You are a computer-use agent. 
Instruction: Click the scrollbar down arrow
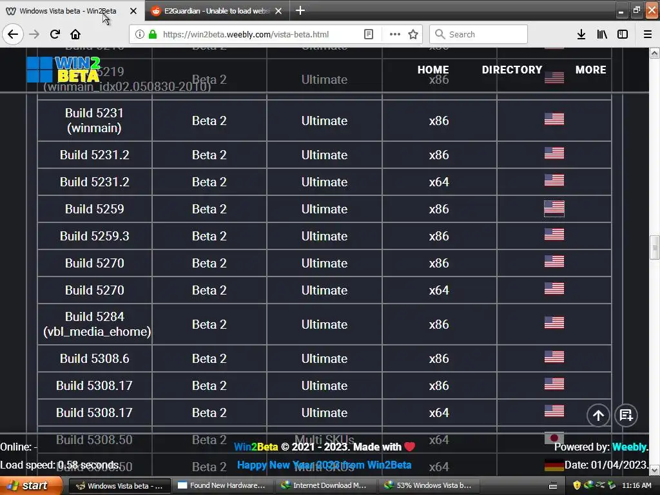click(655, 470)
